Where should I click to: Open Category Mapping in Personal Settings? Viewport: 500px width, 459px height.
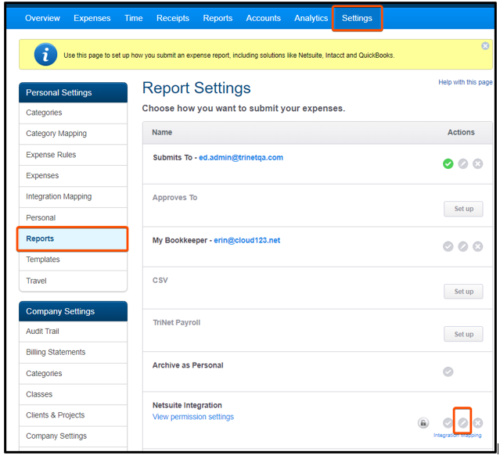(73, 134)
